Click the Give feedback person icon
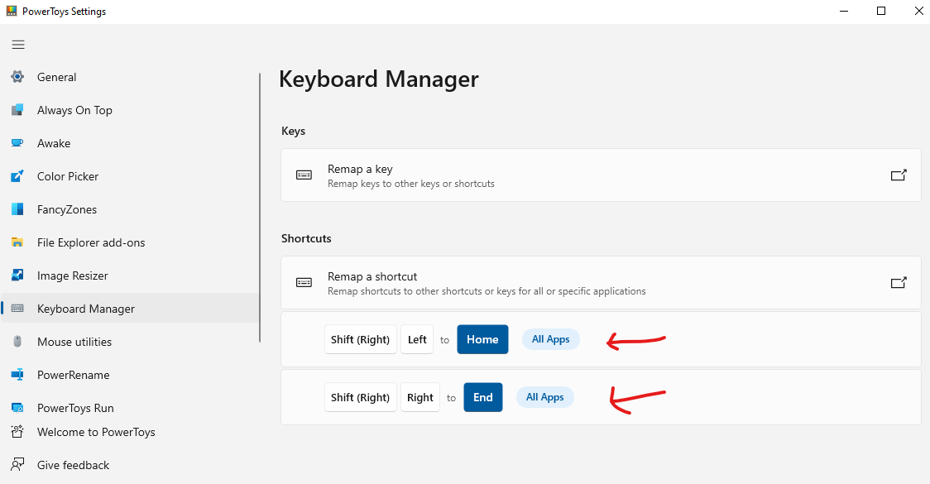Viewport: 930px width, 484px height. click(x=18, y=464)
